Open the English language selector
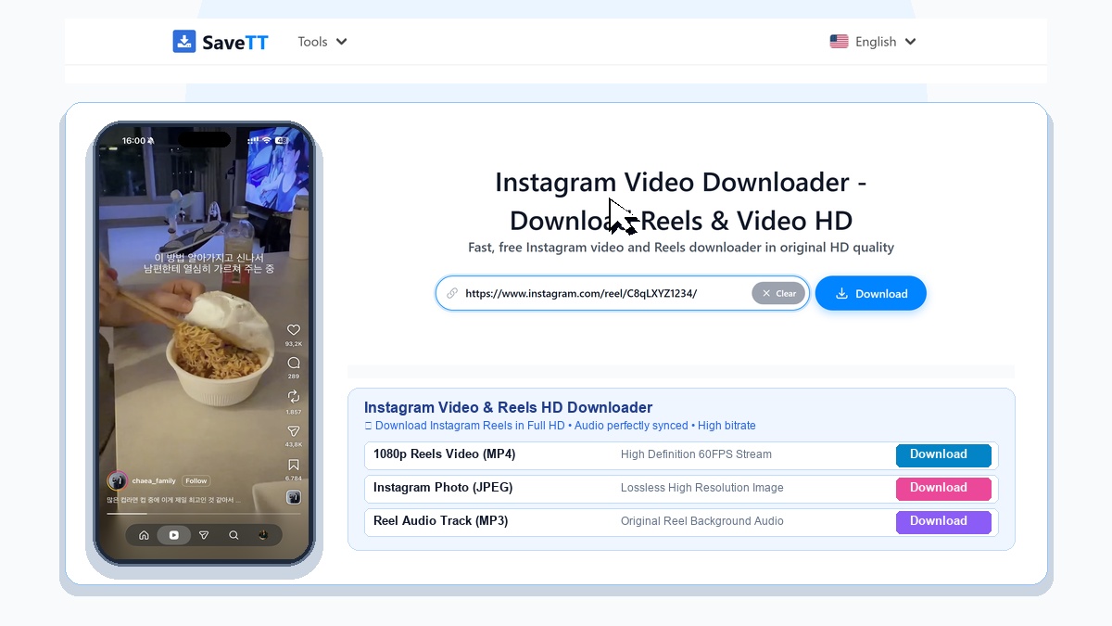Screen dimensions: 1112x626 [873, 42]
